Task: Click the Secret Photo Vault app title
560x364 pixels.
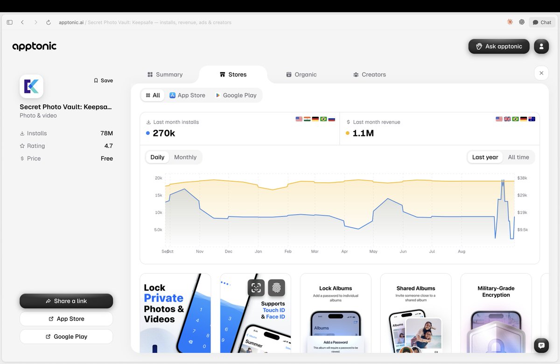Action: [66, 107]
